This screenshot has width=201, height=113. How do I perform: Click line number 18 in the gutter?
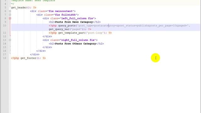pos(4,58)
